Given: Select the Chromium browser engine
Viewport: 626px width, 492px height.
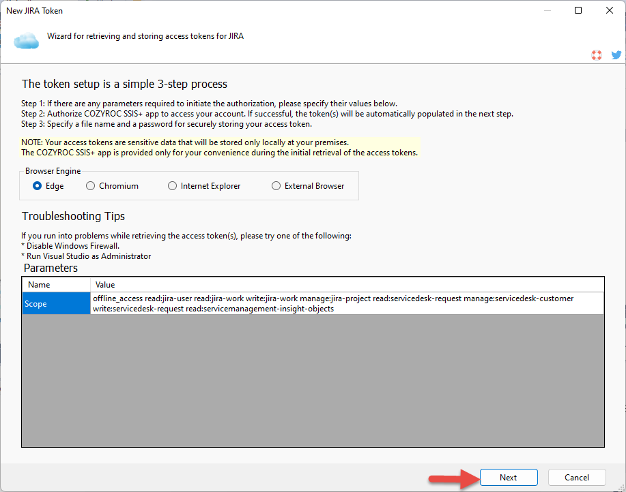Looking at the screenshot, I should (x=112, y=186).
